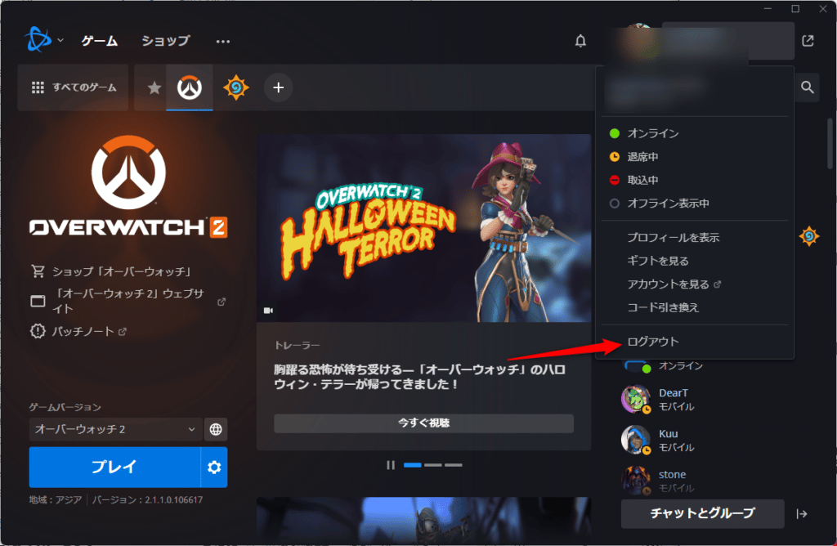This screenshot has width=837, height=546.
Task: Pause the news carousel
Action: click(x=391, y=465)
